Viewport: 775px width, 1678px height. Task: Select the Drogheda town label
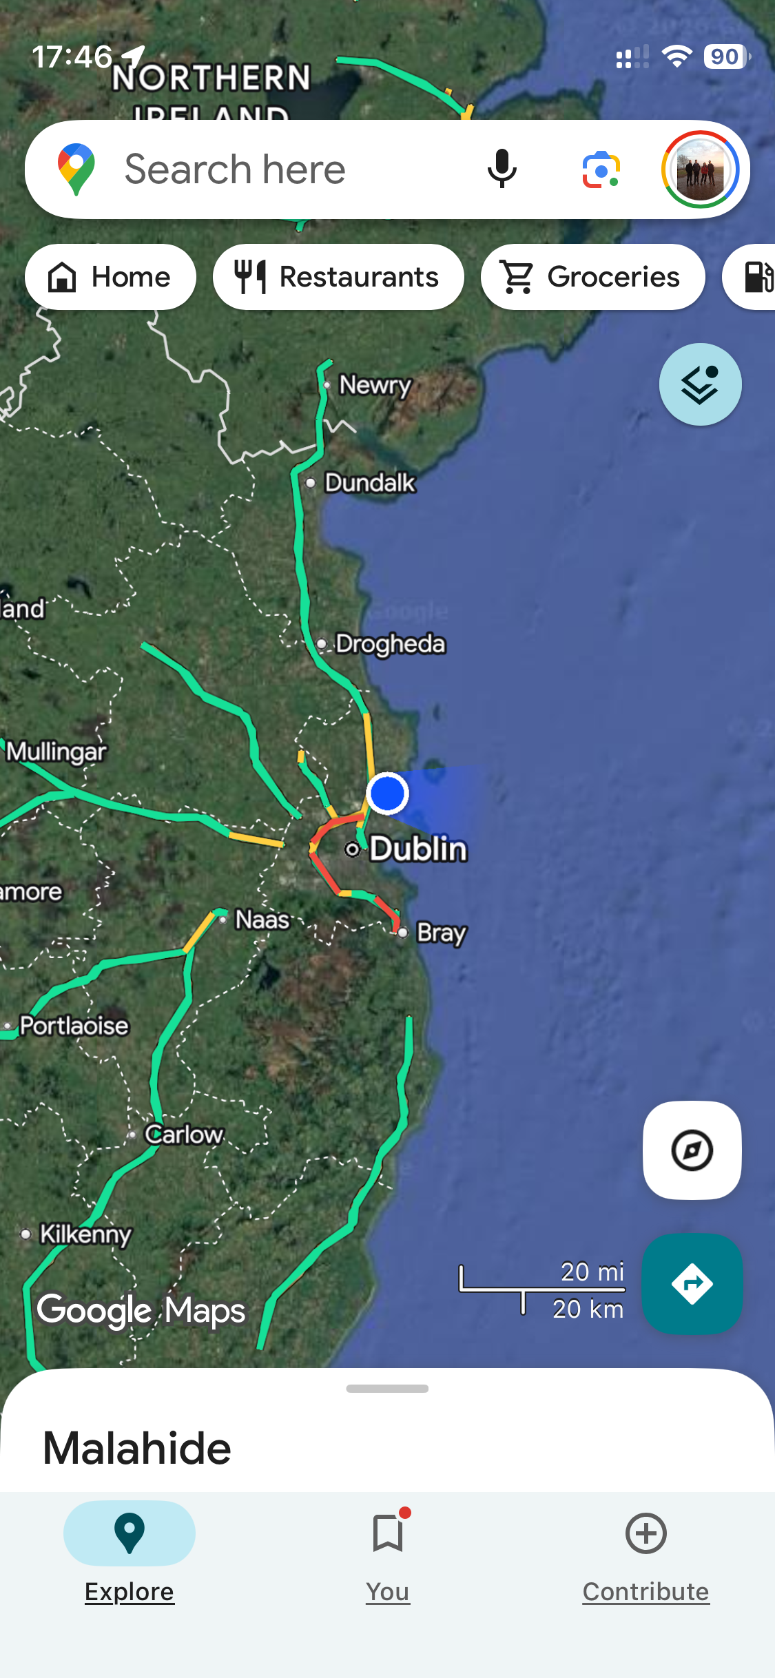(x=390, y=644)
